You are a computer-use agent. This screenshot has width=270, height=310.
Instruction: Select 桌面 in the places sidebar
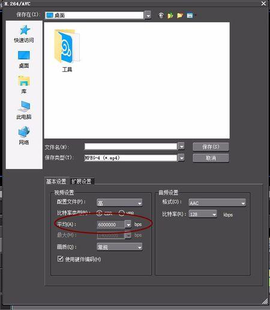coord(24,59)
